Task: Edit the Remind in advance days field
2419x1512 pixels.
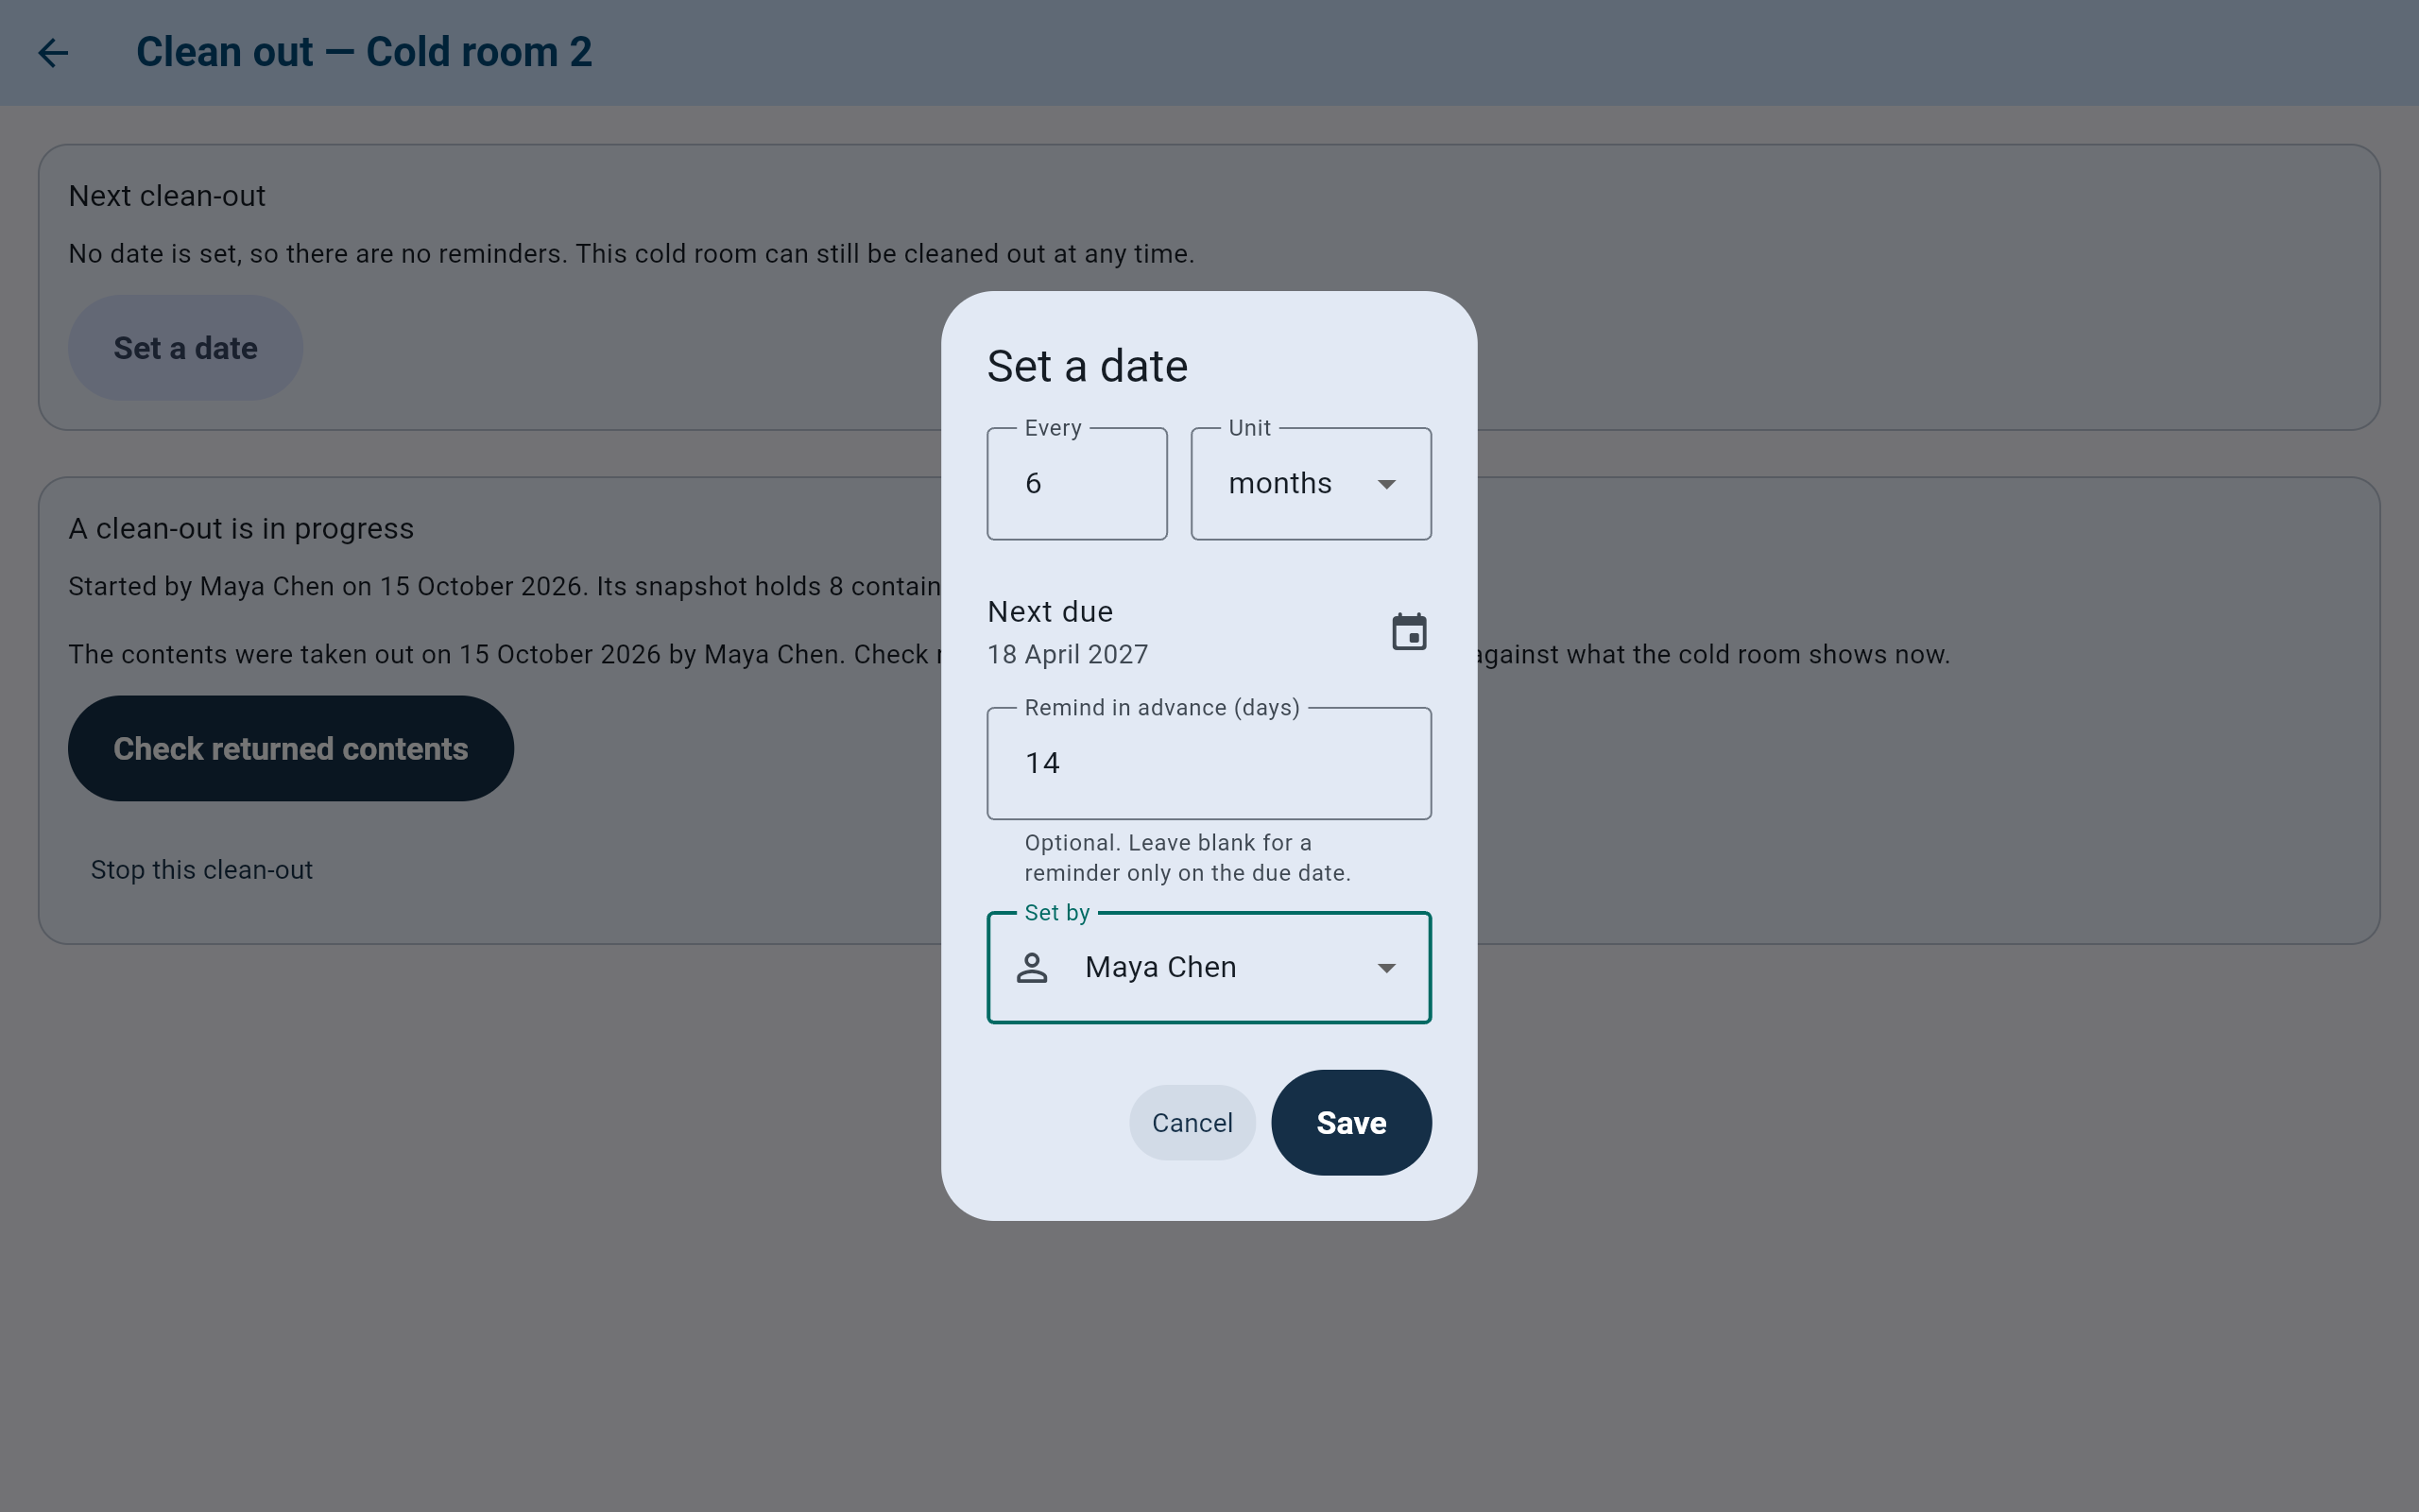Action: pyautogui.click(x=1209, y=763)
